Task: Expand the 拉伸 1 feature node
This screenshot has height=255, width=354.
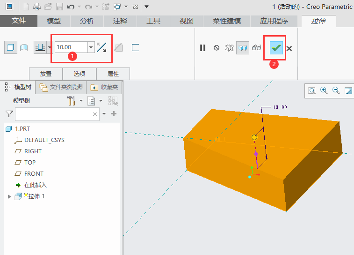Action: coord(9,196)
